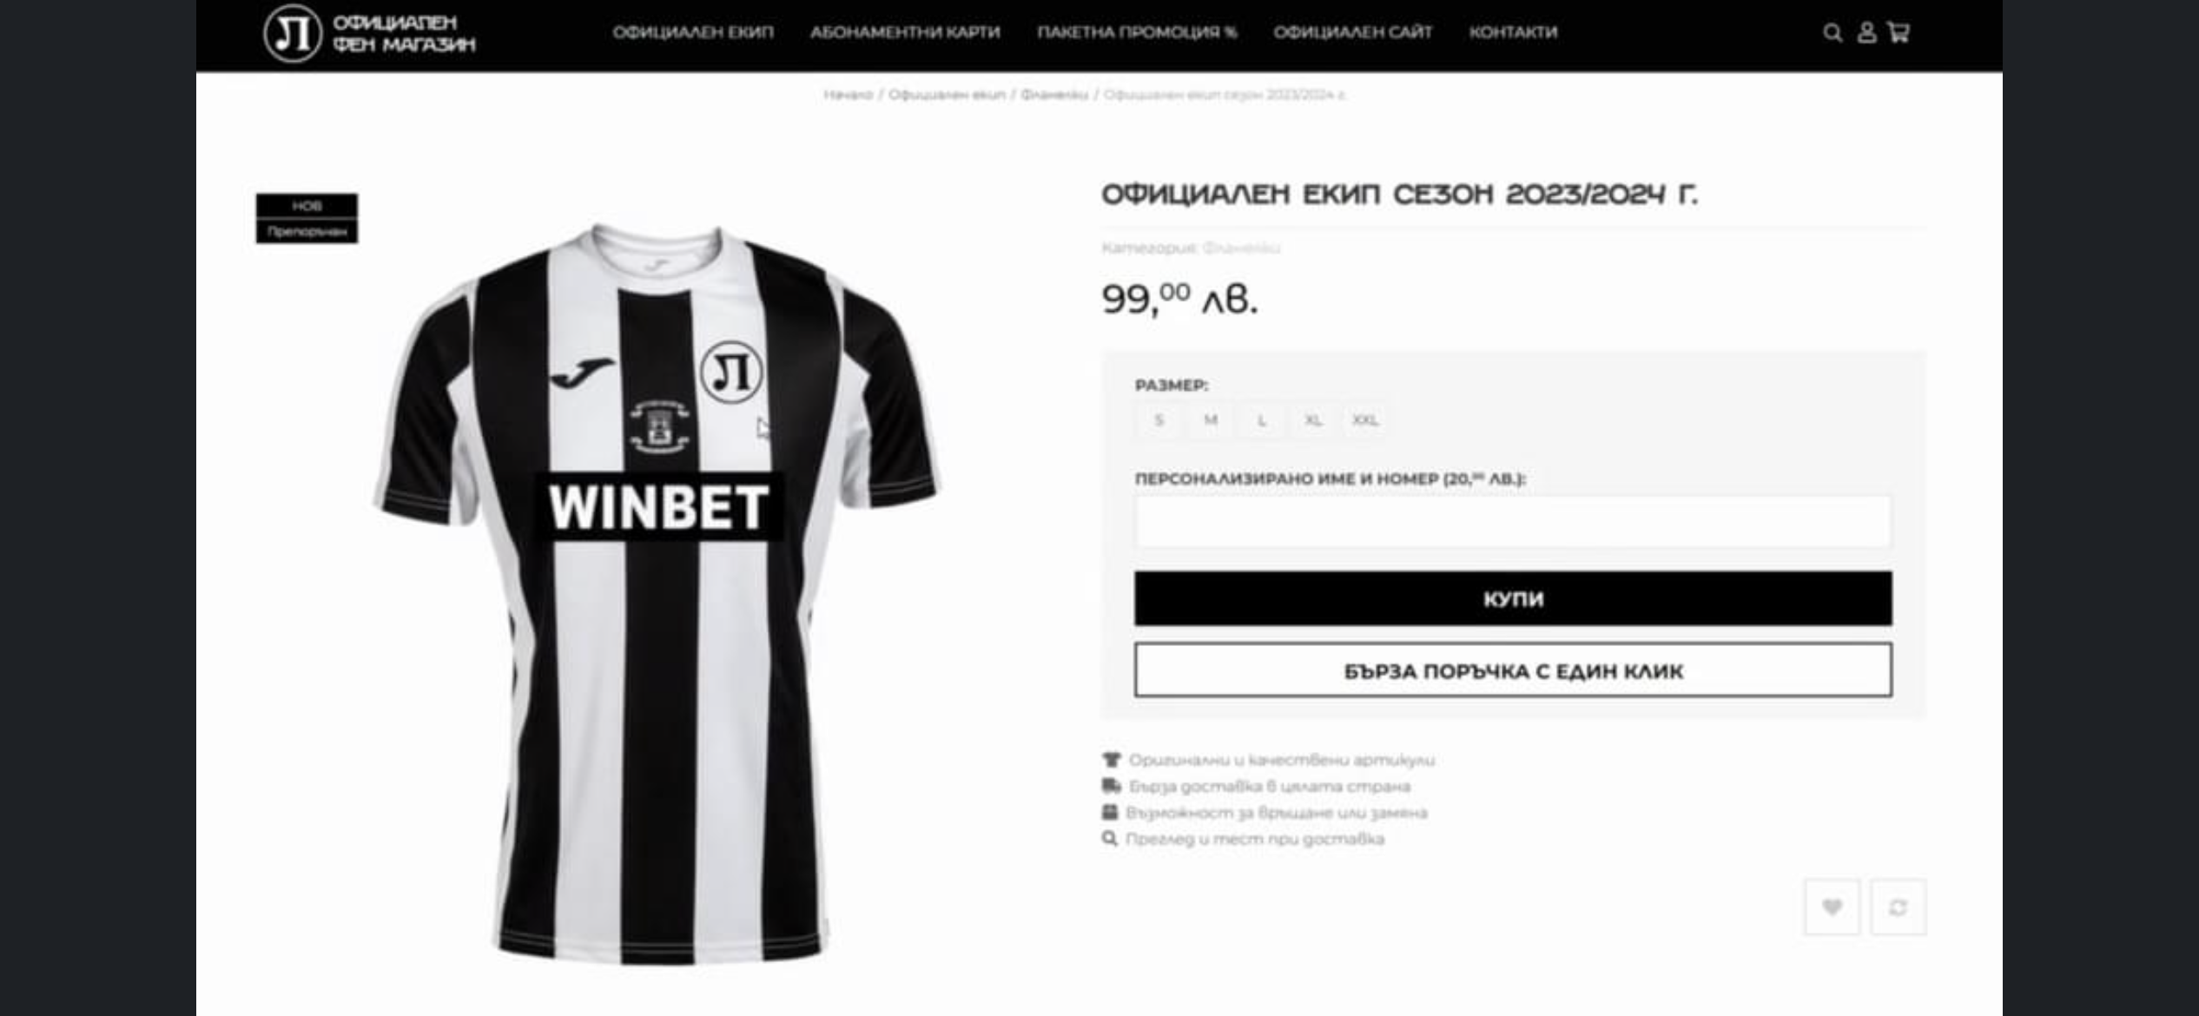Open the shopping cart icon
Screen dimensions: 2199x1016
(1899, 32)
